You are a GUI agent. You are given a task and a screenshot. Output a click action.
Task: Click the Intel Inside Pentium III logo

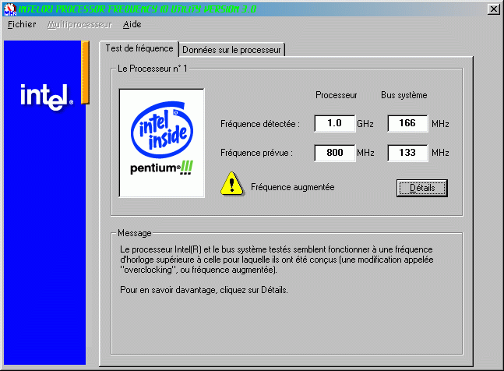tap(162, 143)
